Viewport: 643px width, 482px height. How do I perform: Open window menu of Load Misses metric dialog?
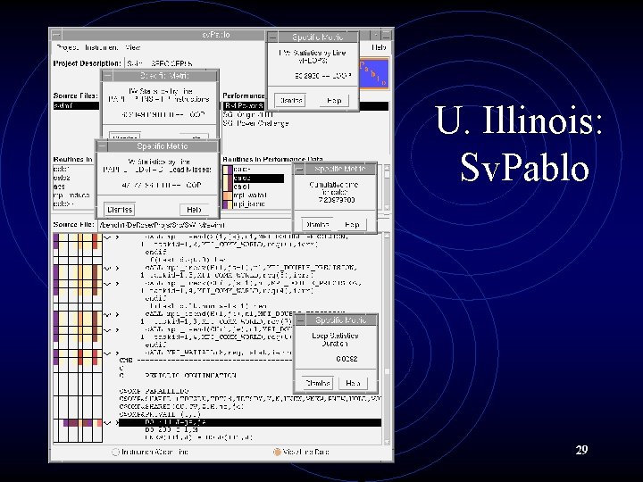[103, 146]
